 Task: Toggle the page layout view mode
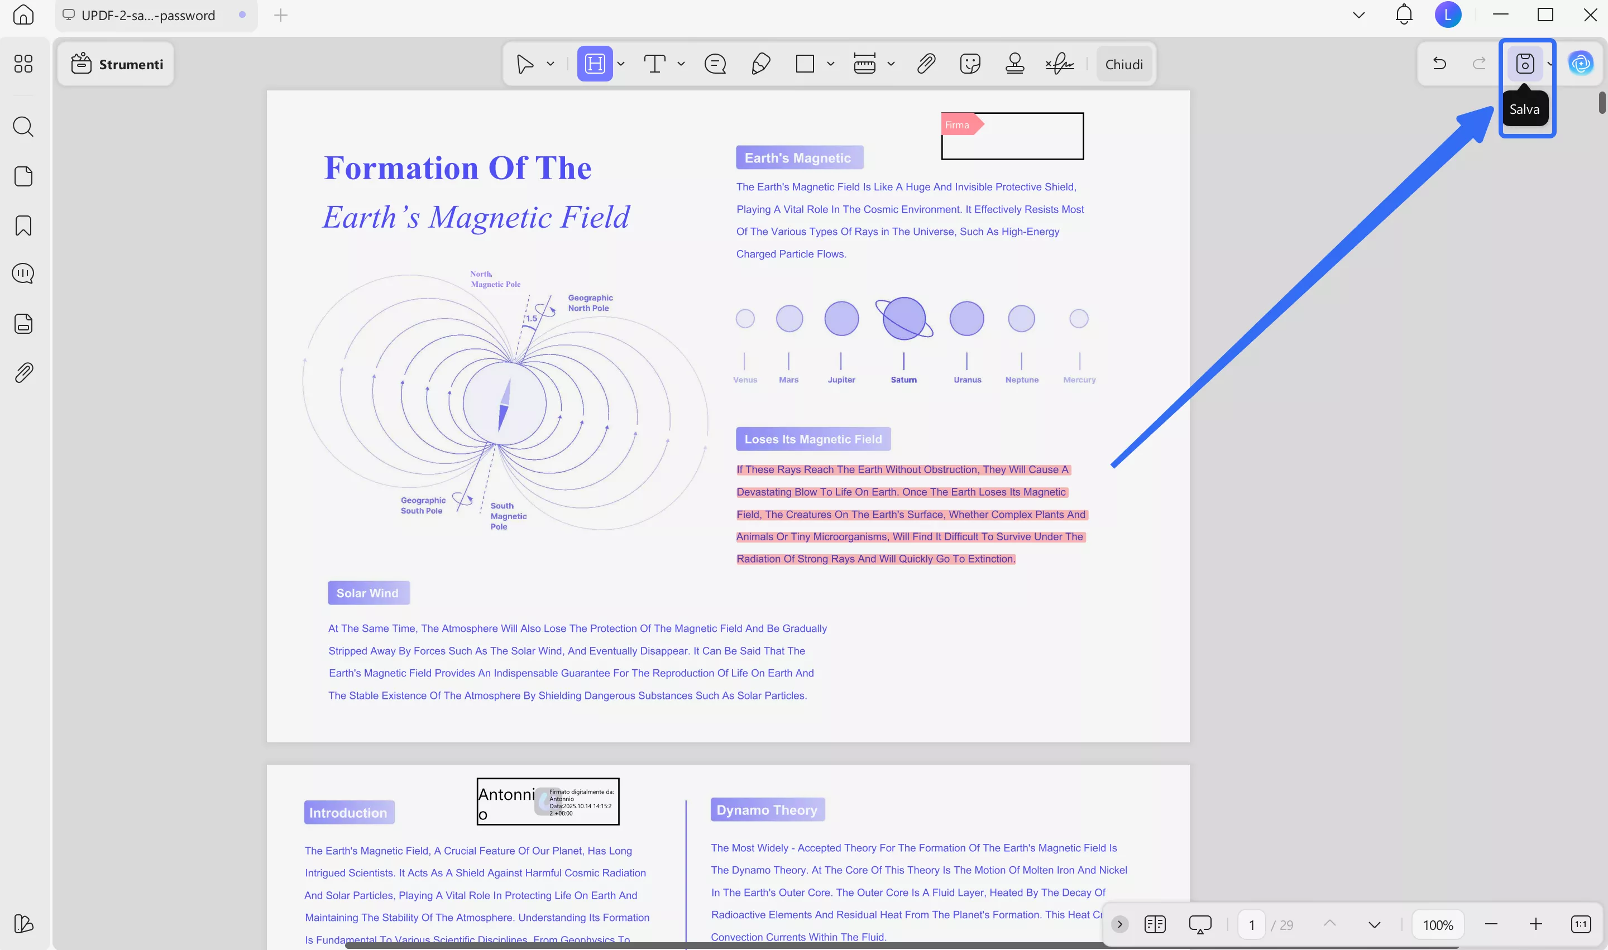coord(1155,924)
